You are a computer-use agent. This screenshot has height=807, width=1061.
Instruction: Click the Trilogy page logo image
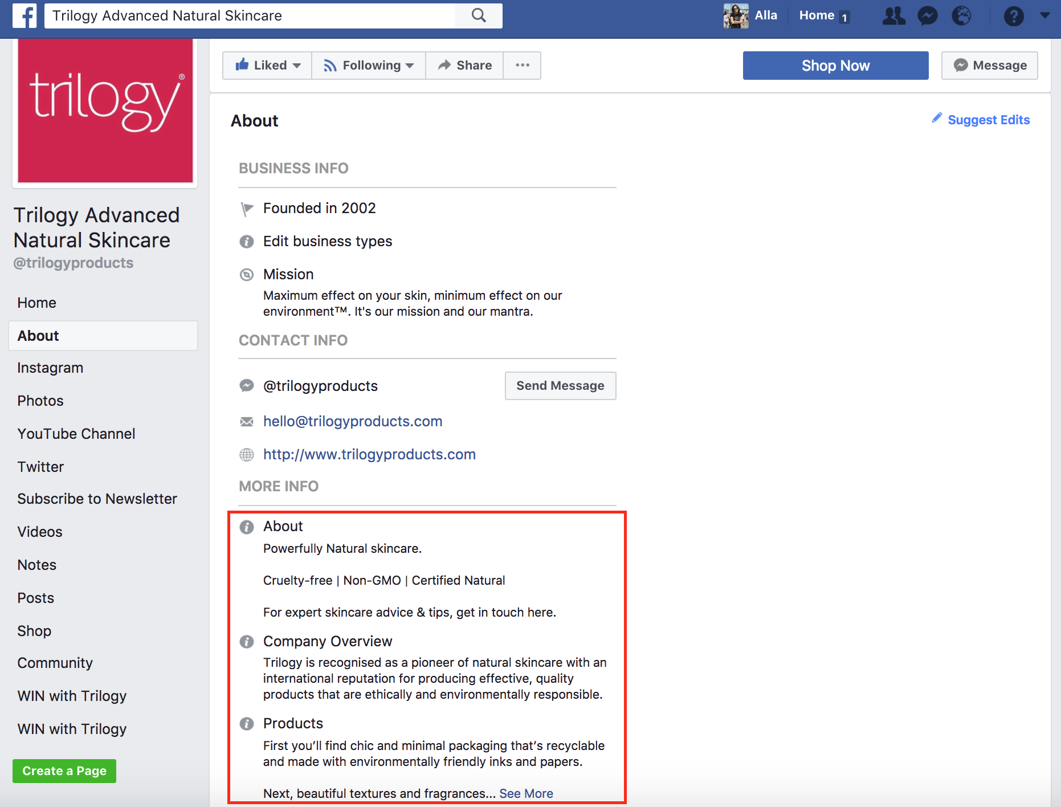[105, 111]
